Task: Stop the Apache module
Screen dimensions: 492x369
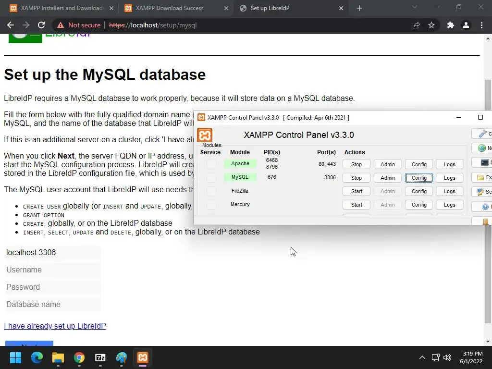Action: 357,164
